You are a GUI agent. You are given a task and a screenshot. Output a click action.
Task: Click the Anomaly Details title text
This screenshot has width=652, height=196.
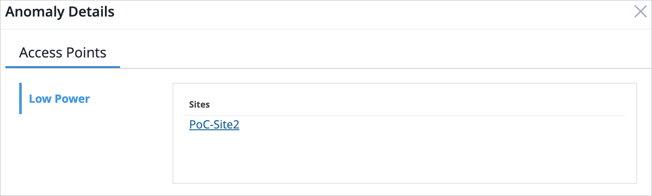pos(60,12)
